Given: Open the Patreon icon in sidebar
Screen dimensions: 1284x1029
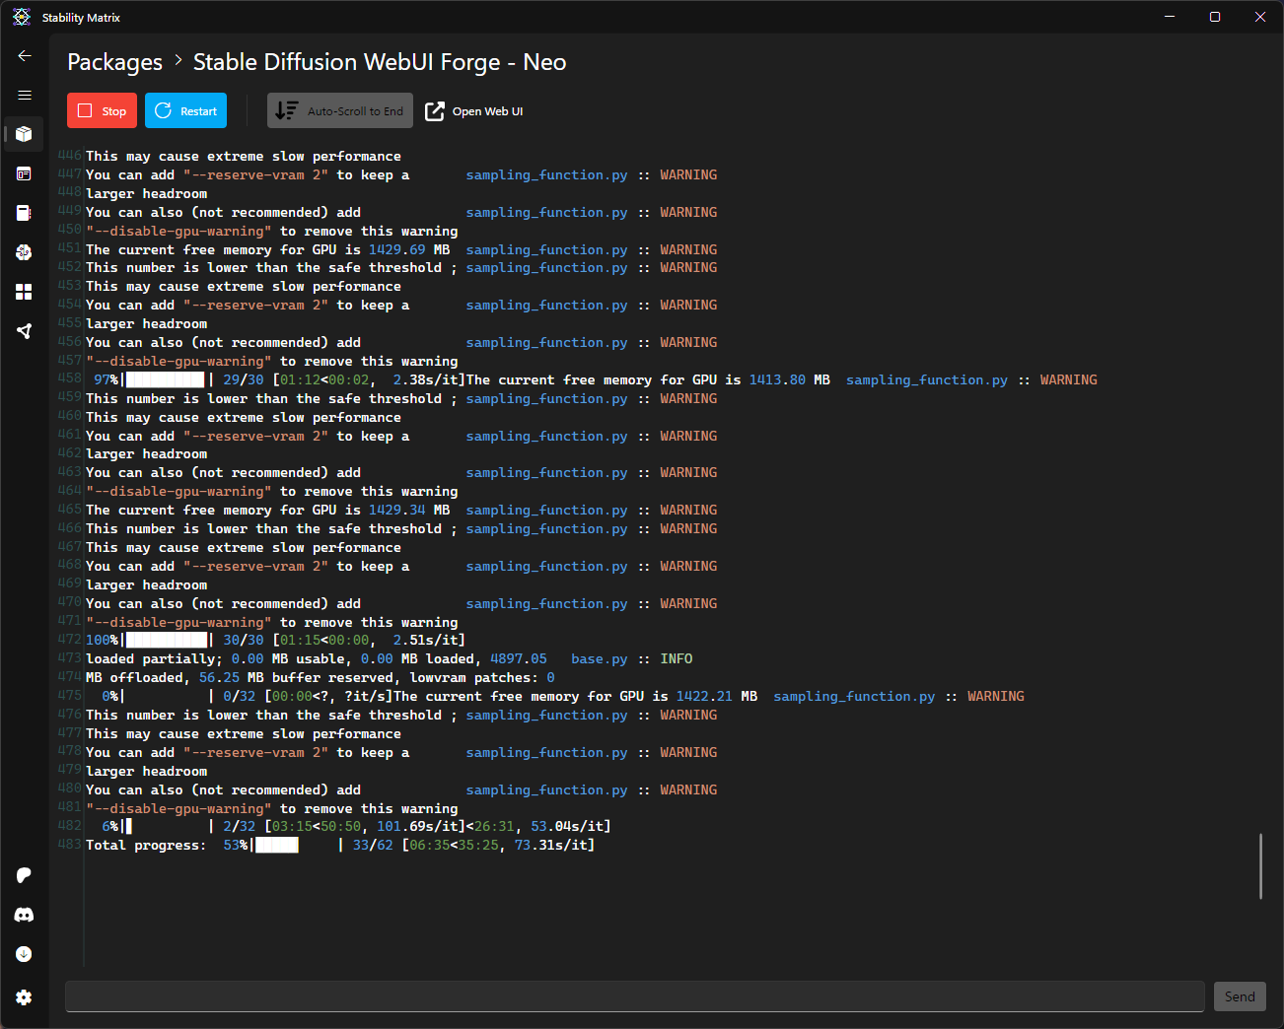Looking at the screenshot, I should [x=25, y=875].
